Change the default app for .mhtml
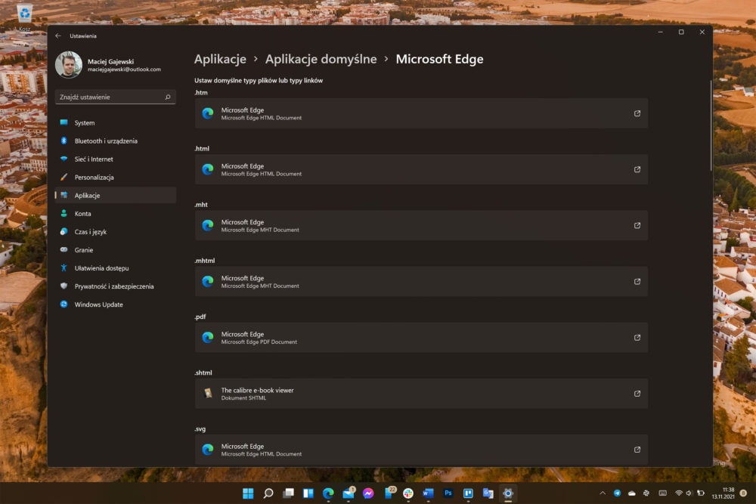 pyautogui.click(x=421, y=281)
